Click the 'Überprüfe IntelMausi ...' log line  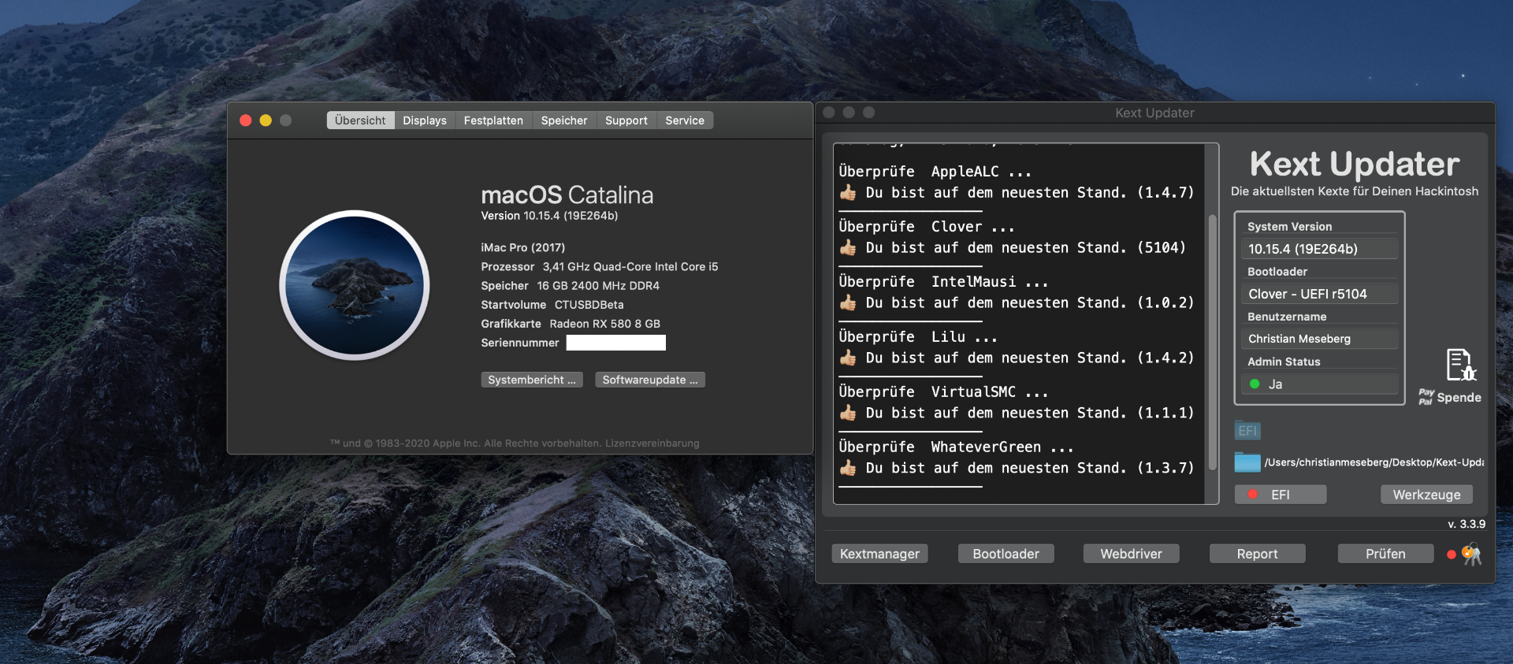point(944,282)
